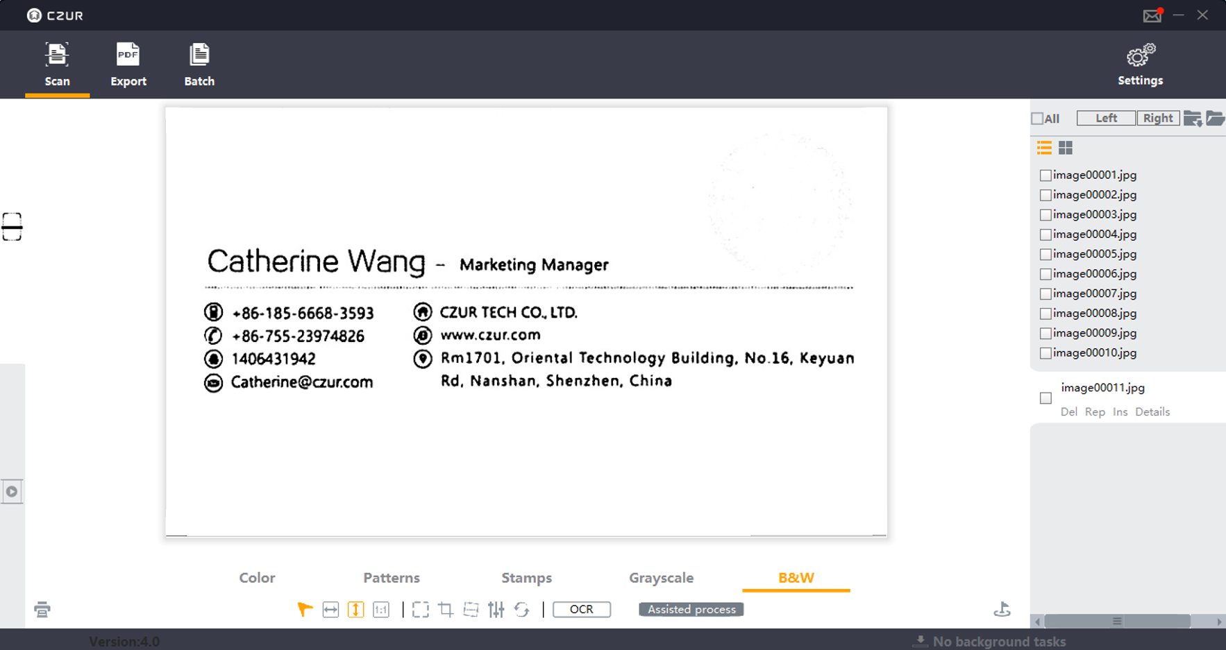Check image00011.jpg checkbox

[1046, 398]
